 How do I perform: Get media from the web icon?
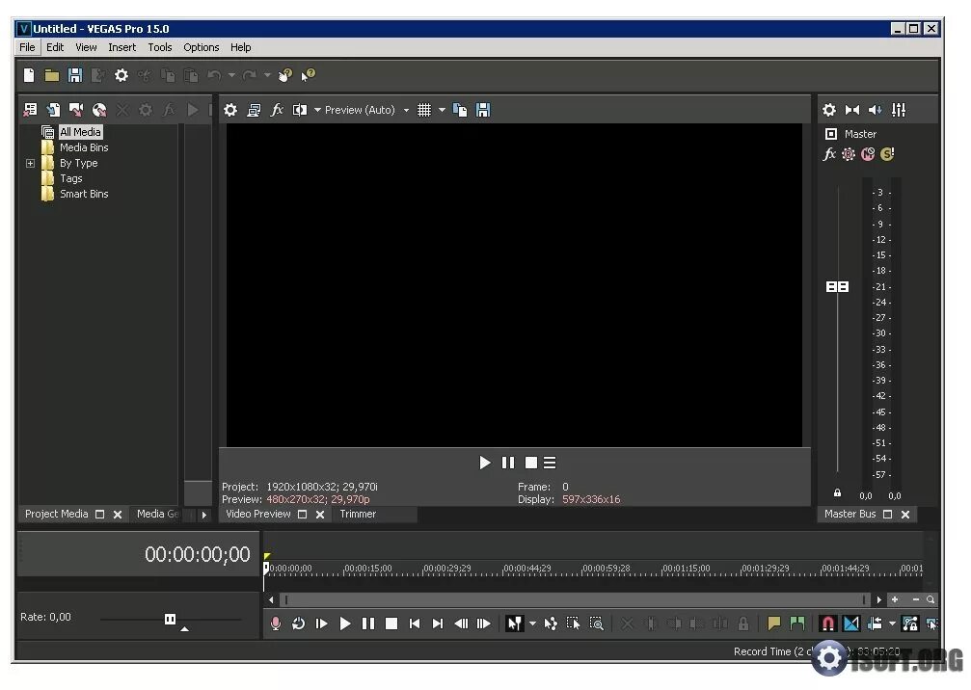[99, 110]
